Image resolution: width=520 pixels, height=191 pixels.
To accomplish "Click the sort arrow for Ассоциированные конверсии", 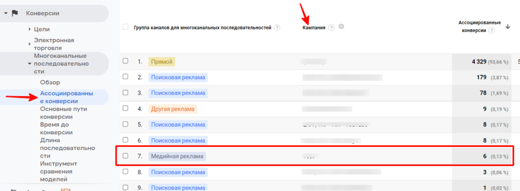I will click(507, 27).
